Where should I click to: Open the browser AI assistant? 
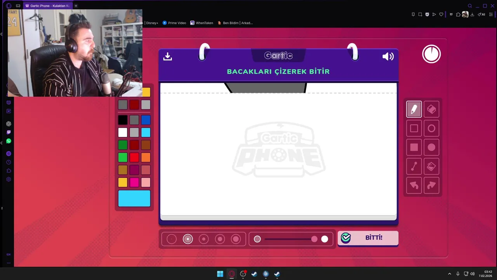pos(481,14)
